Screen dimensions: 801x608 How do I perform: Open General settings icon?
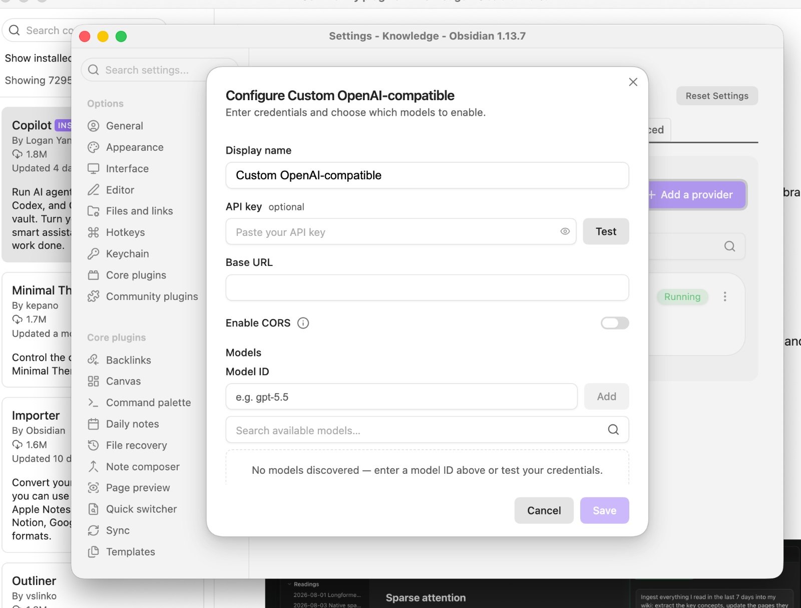[93, 126]
